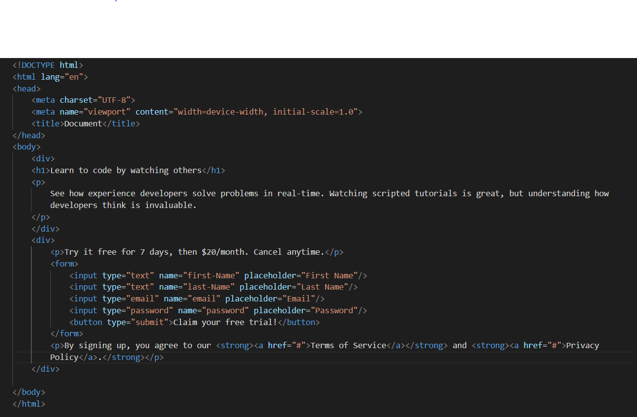Click the opening body tag
Image resolution: width=637 pixels, height=417 pixels.
coord(27,147)
